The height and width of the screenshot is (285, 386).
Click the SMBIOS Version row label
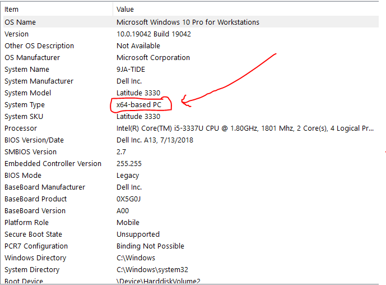click(x=30, y=152)
